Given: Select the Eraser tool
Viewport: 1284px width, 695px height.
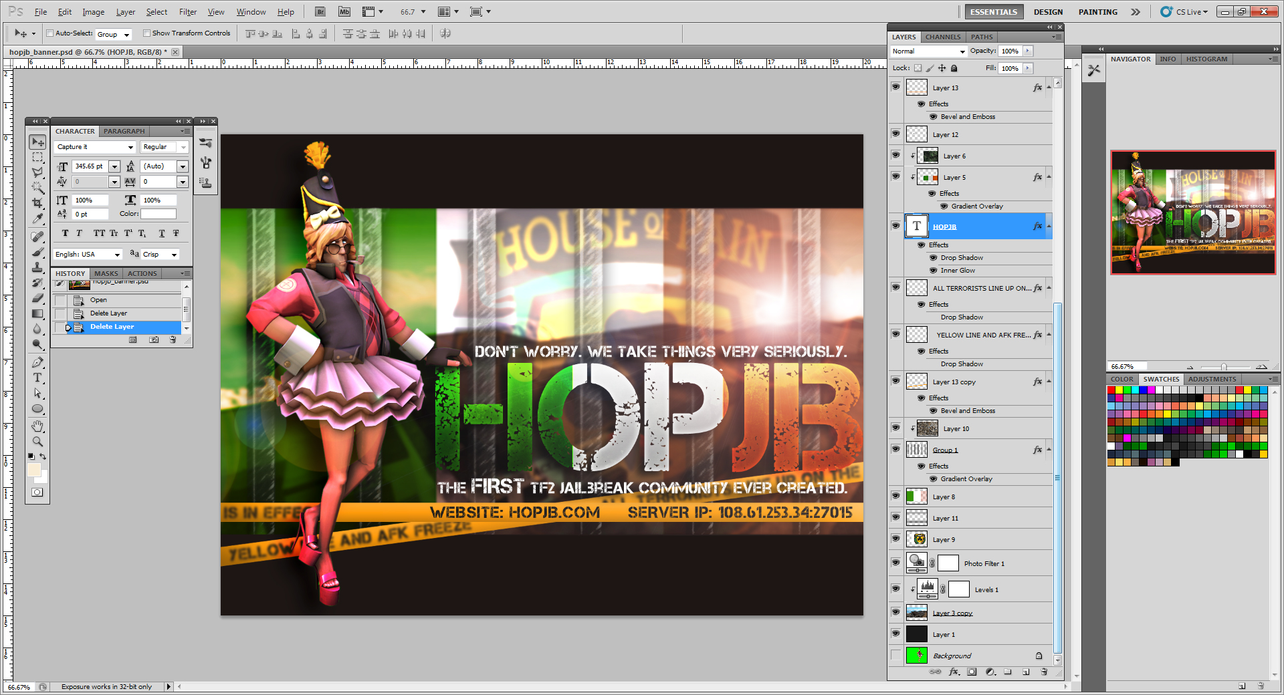Looking at the screenshot, I should [37, 298].
